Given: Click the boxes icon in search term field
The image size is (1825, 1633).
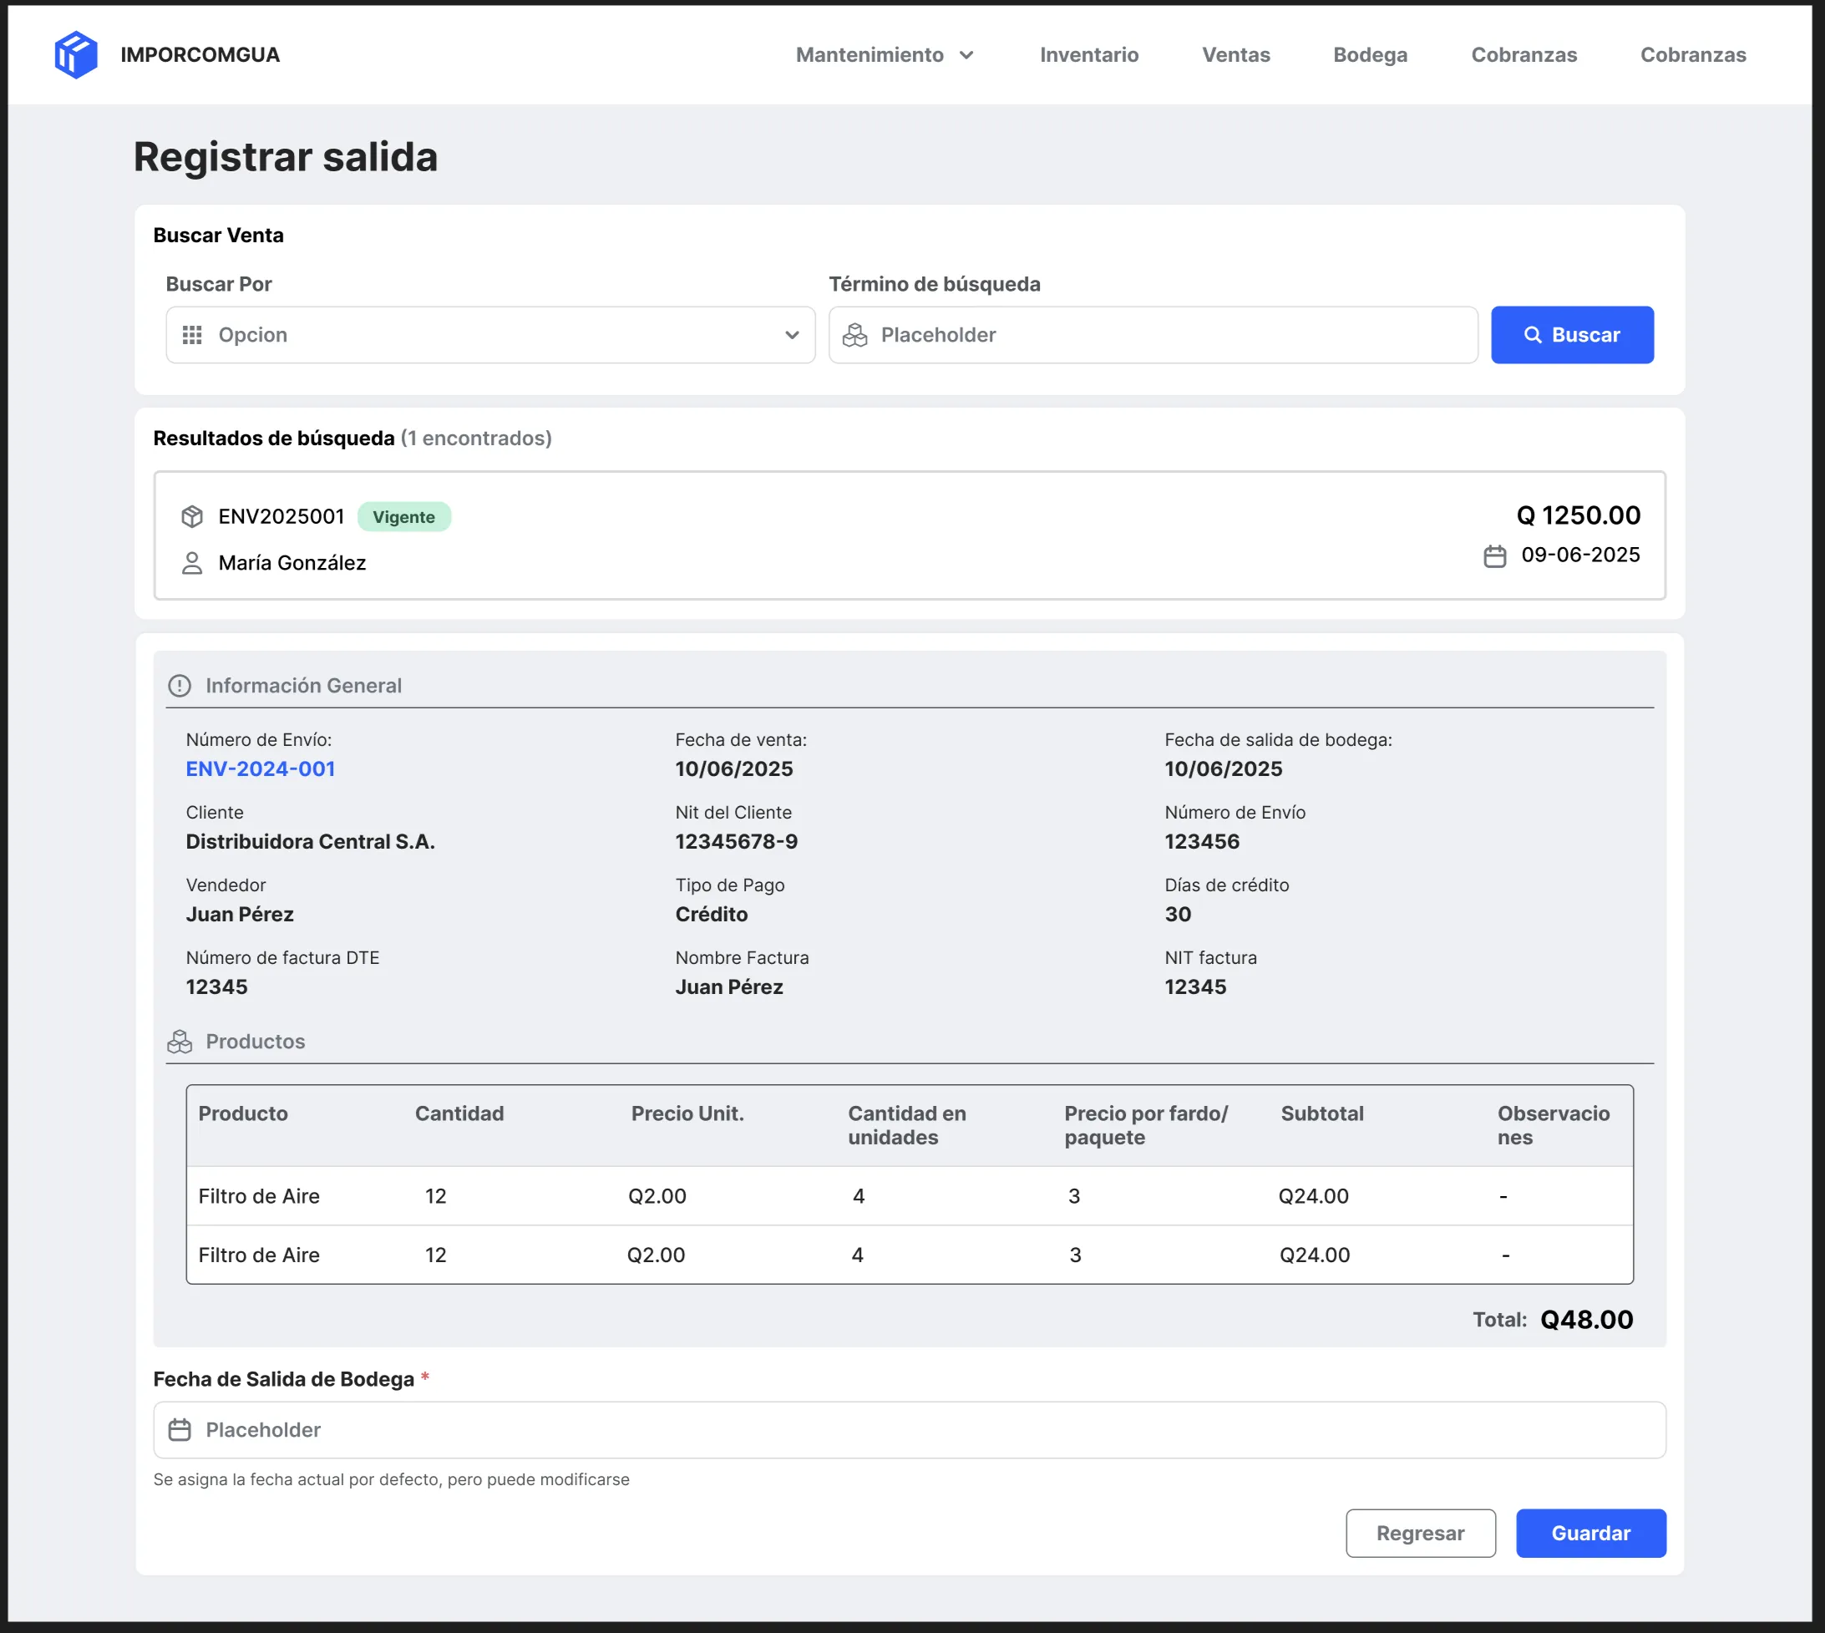Looking at the screenshot, I should point(854,335).
